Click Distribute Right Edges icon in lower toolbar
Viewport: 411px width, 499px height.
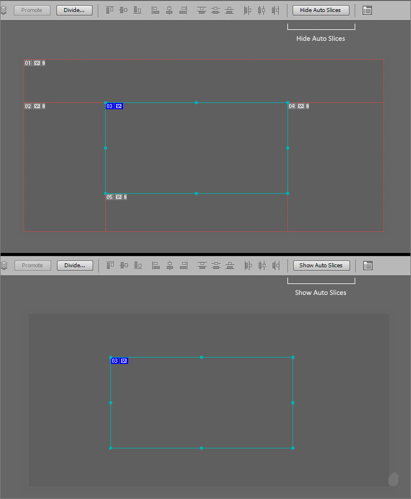pyautogui.click(x=275, y=266)
